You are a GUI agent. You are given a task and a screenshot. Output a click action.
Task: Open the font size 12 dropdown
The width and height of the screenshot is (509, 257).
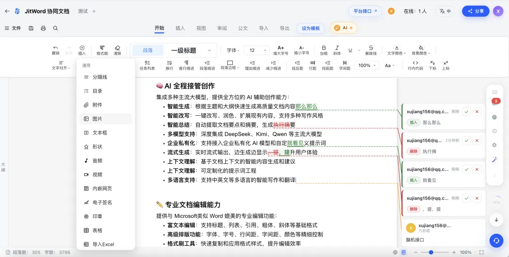pyautogui.click(x=256, y=50)
